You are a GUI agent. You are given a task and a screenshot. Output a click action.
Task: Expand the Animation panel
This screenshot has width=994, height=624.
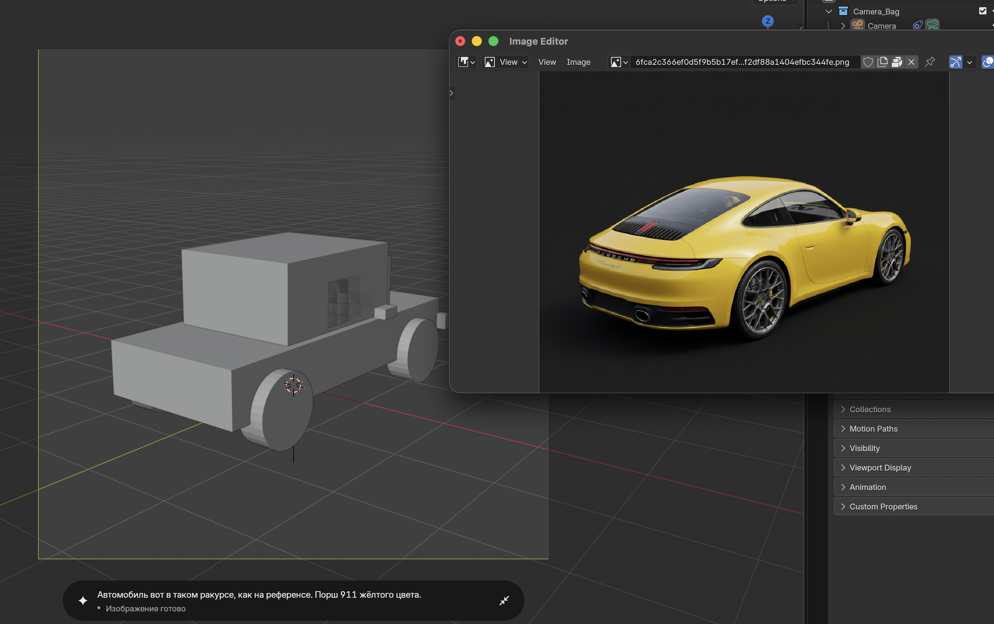pos(914,487)
